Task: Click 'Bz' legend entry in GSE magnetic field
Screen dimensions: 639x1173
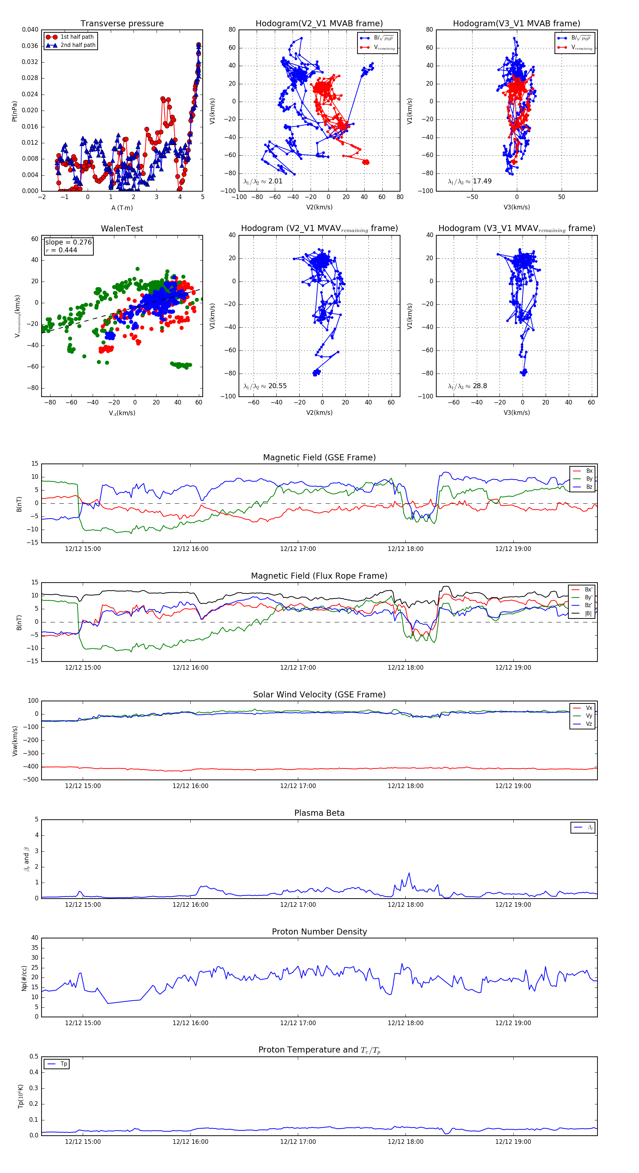Action: pos(583,487)
